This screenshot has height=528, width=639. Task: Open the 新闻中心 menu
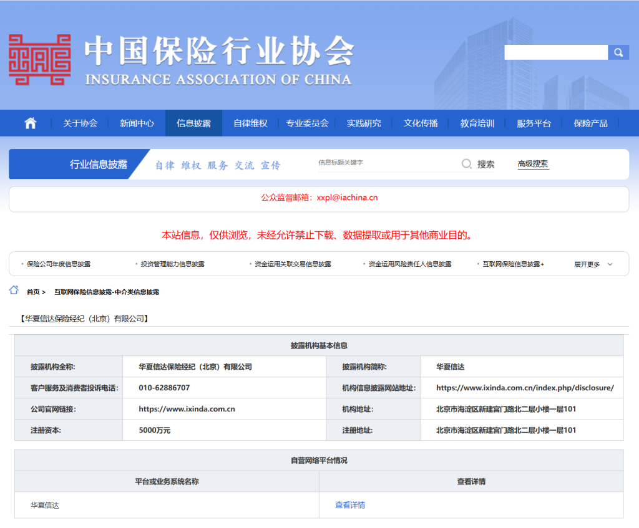click(137, 123)
